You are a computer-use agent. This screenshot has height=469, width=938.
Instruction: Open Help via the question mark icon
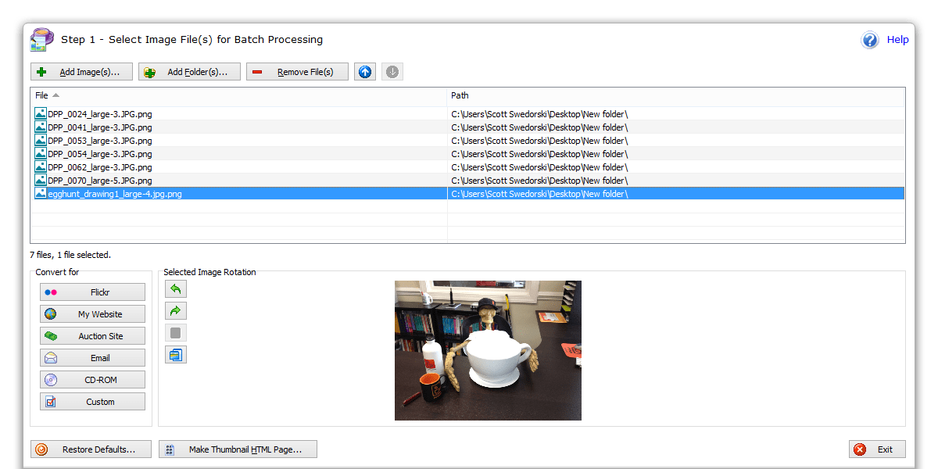[x=870, y=40]
